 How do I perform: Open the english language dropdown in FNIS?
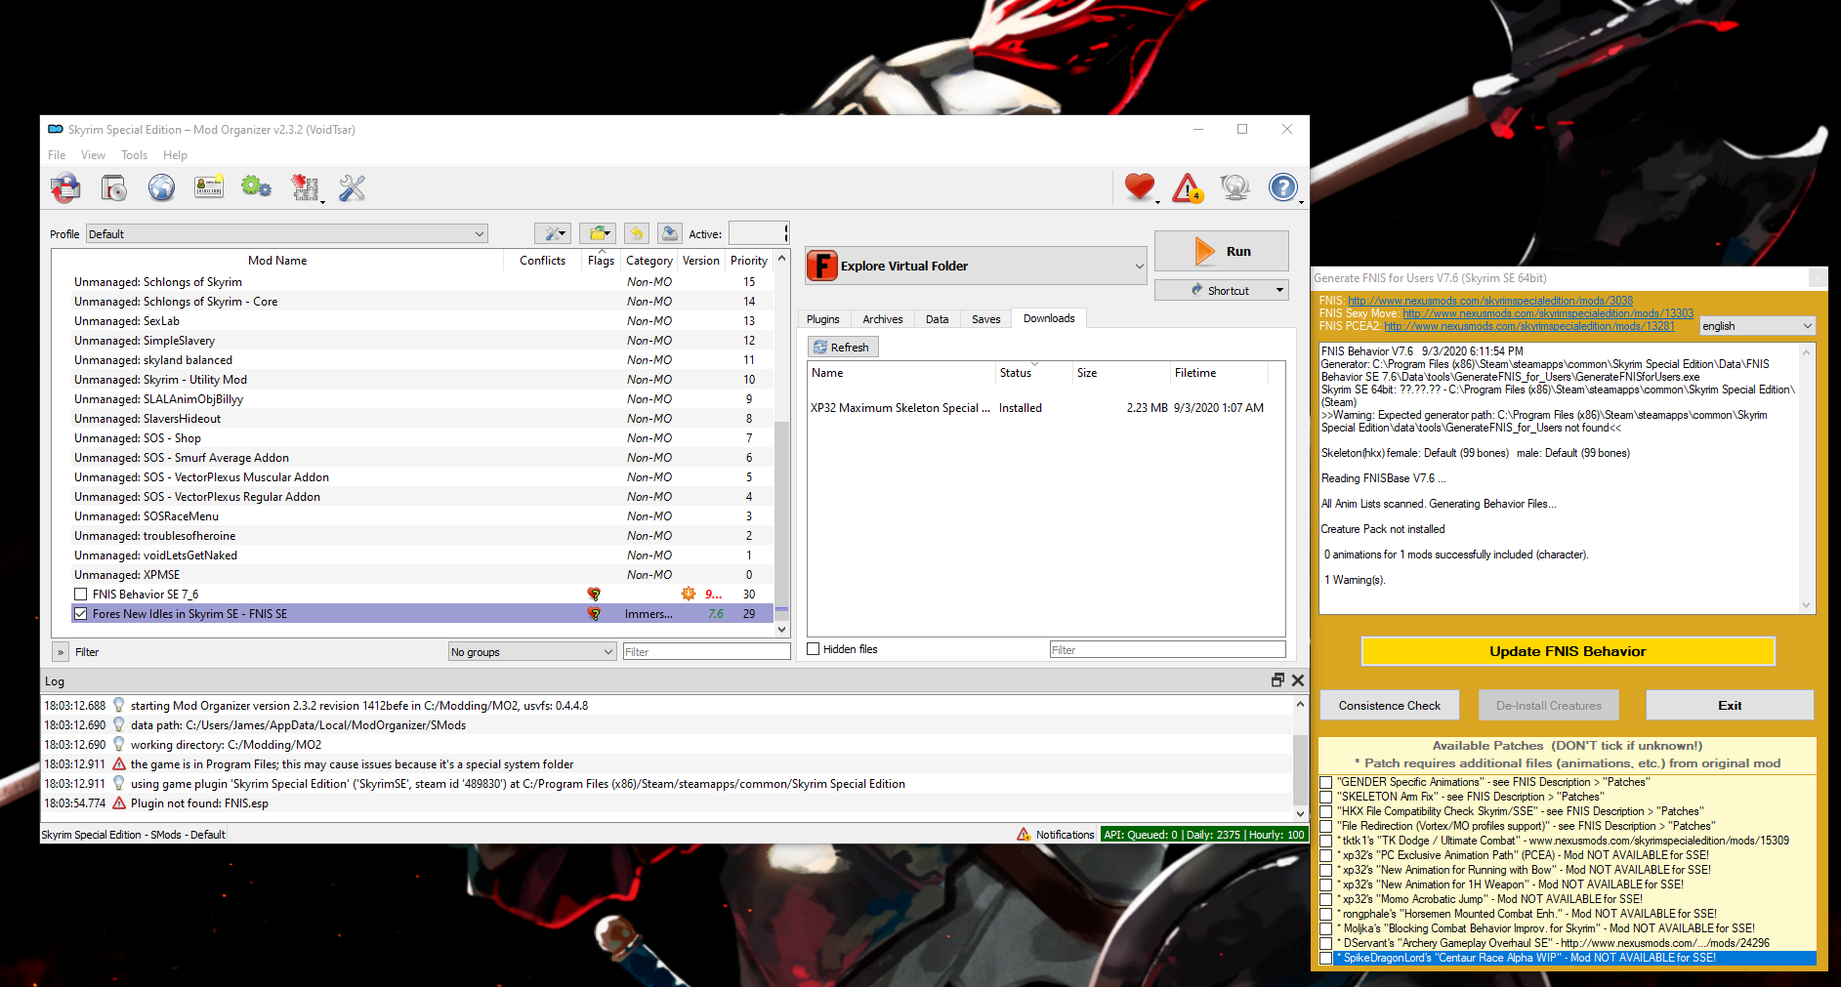(1757, 326)
